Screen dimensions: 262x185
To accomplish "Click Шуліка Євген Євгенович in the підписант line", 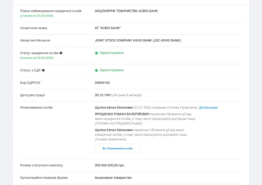I will [114, 130].
